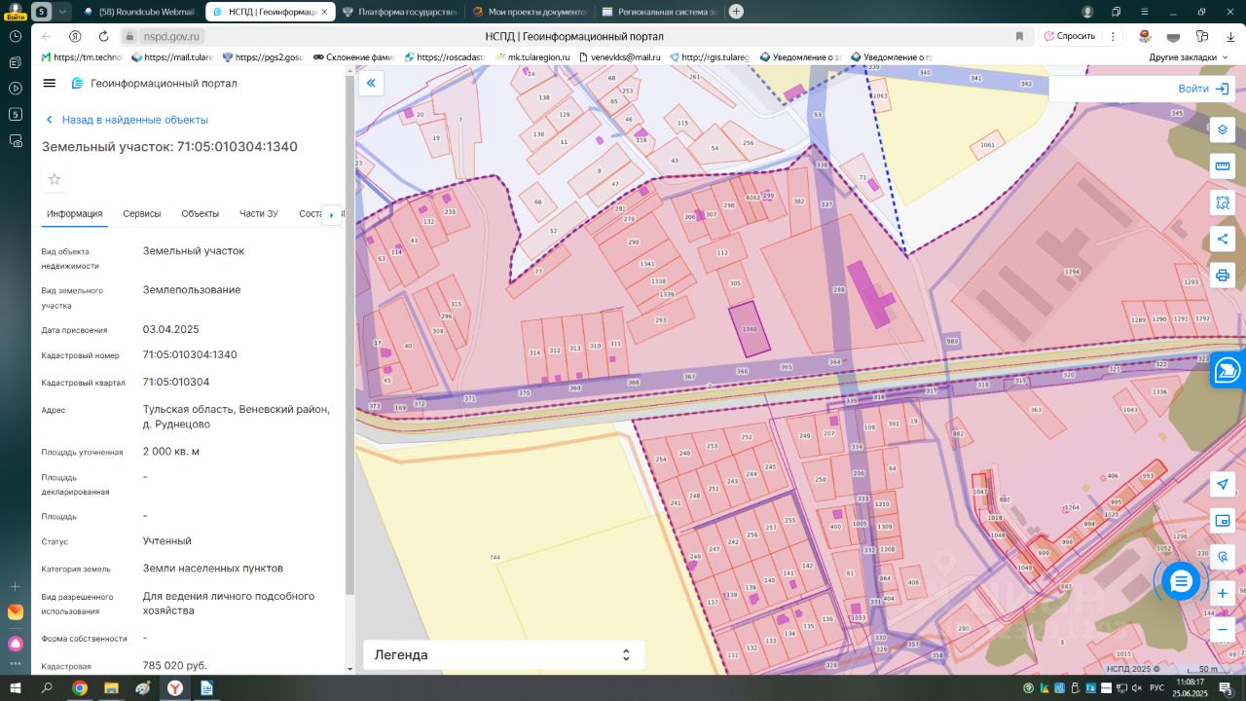Collapse the left information panel
The image size is (1246, 701).
pos(371,84)
